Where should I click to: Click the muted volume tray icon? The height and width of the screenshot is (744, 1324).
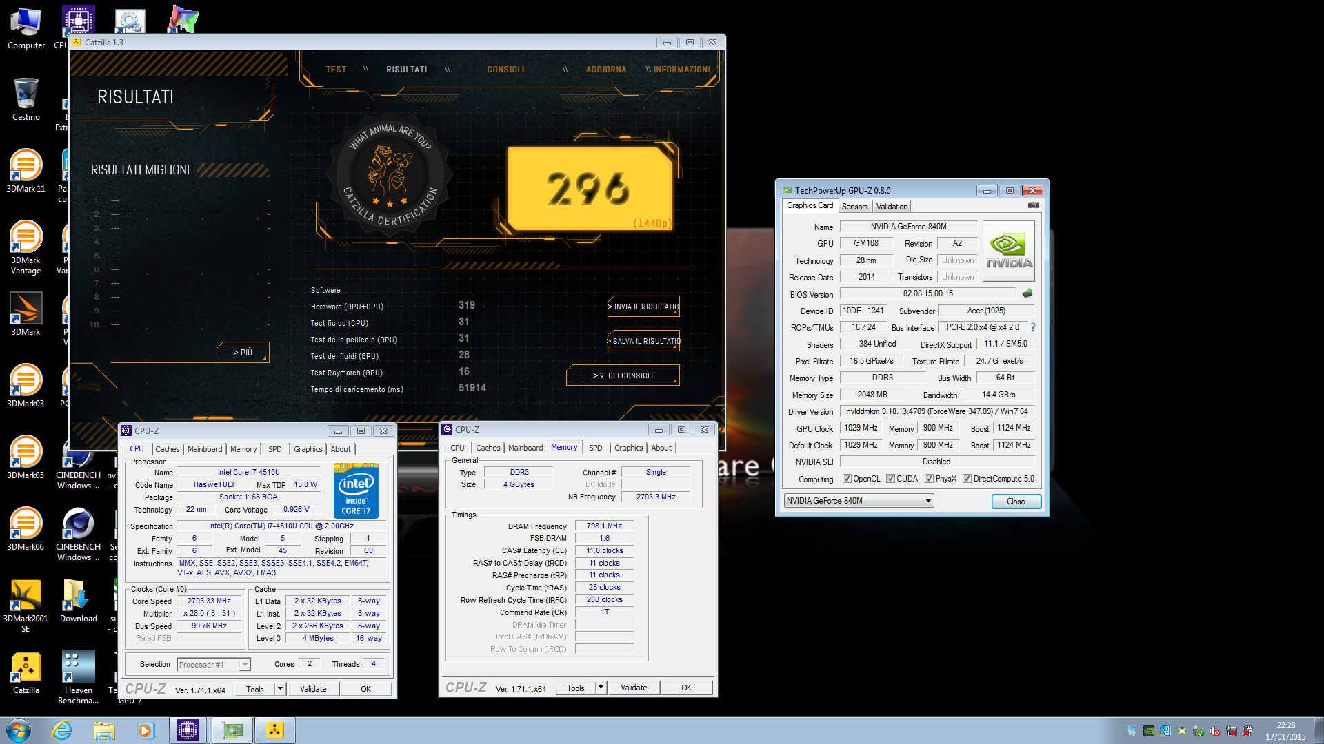pos(1215,731)
